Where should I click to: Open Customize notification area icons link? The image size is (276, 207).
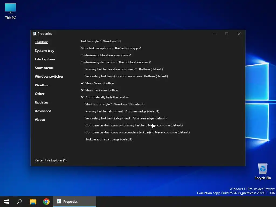click(106, 55)
